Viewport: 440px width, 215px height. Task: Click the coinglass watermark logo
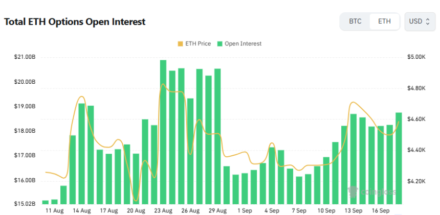coord(371,192)
